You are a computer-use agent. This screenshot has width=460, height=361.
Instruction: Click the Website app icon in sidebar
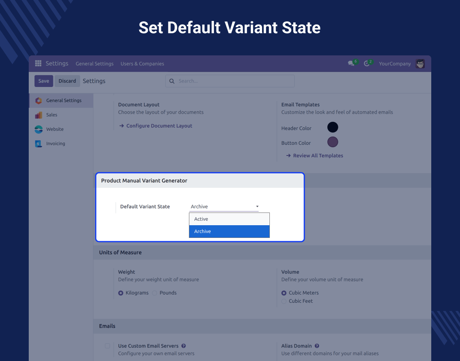[39, 129]
